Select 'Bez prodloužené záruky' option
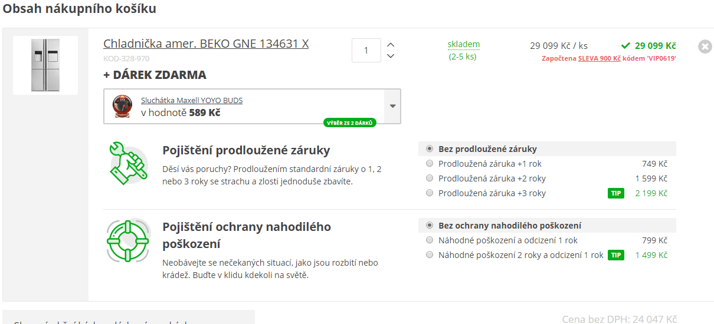 coord(430,149)
